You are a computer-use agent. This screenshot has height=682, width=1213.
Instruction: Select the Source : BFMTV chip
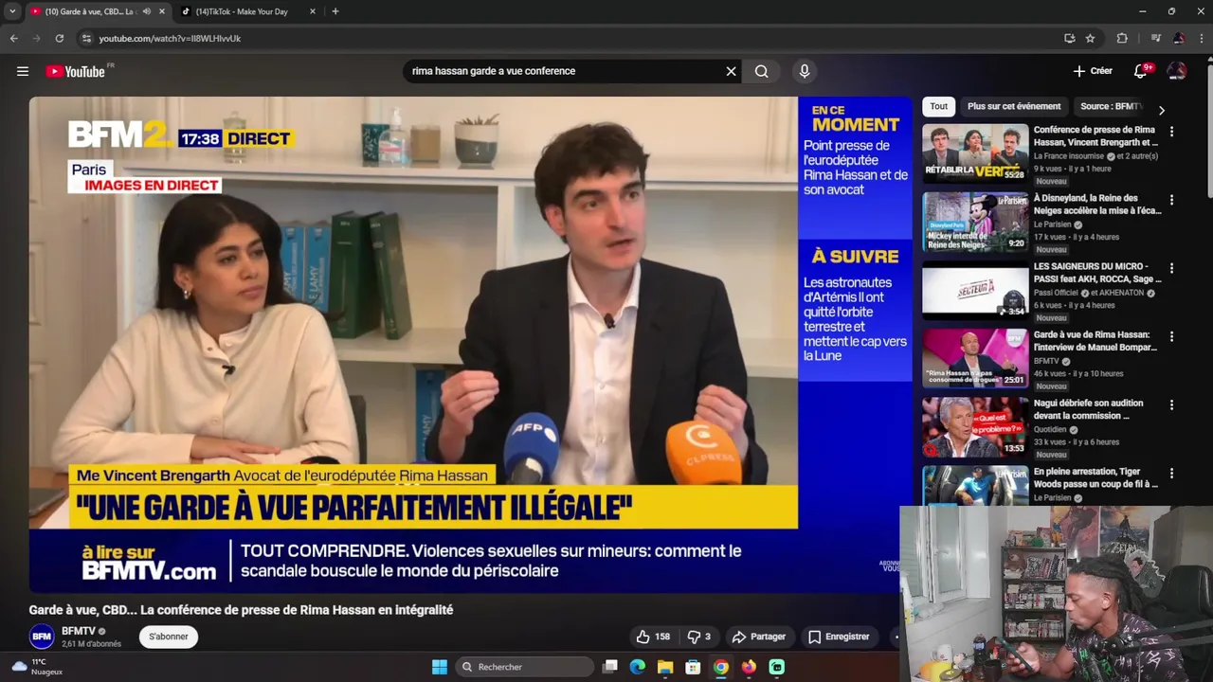[x=1110, y=106]
